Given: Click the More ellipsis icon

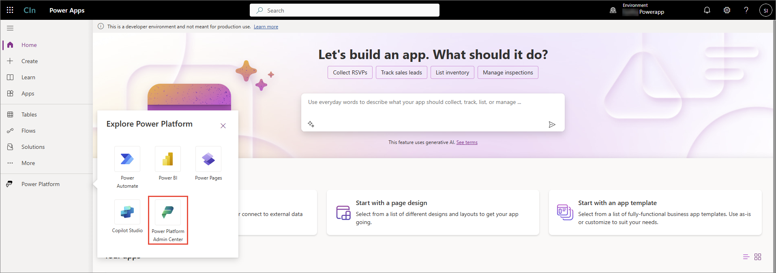Looking at the screenshot, I should coord(10,163).
